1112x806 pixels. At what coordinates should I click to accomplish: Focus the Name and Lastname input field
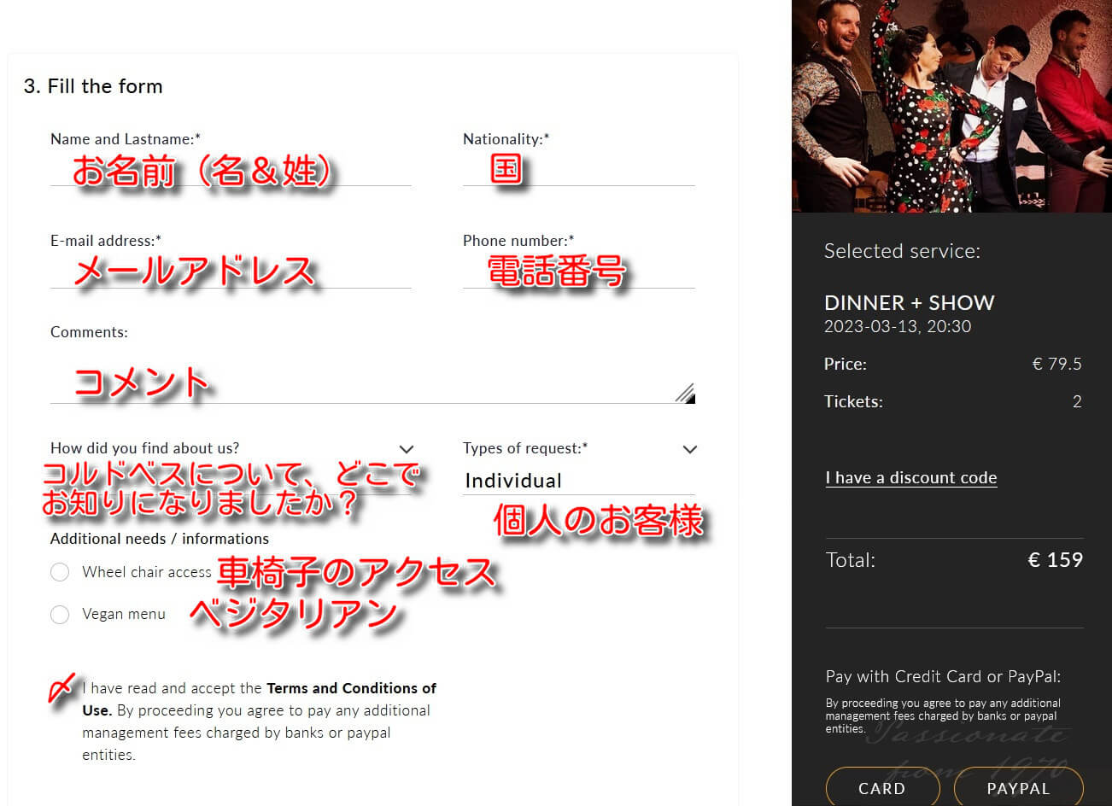[231, 171]
